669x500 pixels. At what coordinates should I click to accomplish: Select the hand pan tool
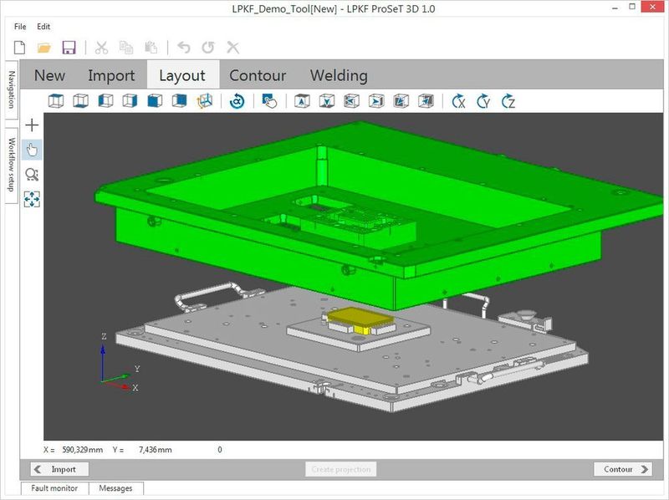click(x=31, y=149)
